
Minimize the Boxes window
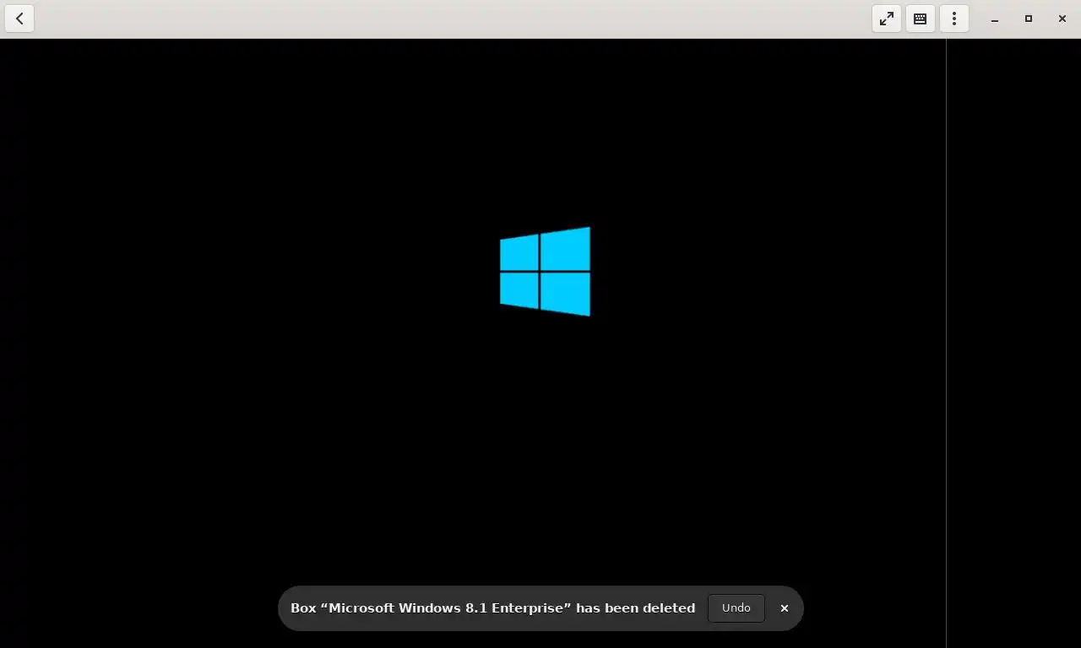tap(995, 19)
